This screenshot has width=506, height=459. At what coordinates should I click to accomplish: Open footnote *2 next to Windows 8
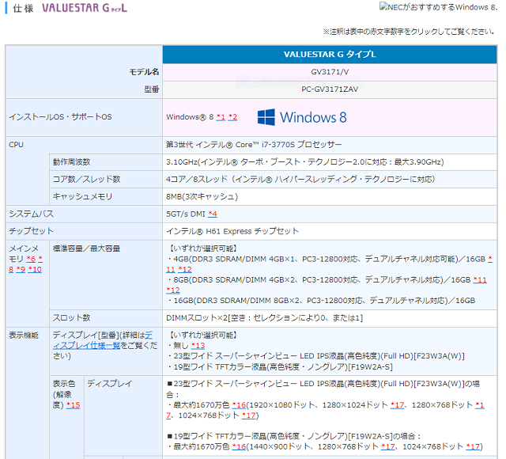click(x=232, y=117)
